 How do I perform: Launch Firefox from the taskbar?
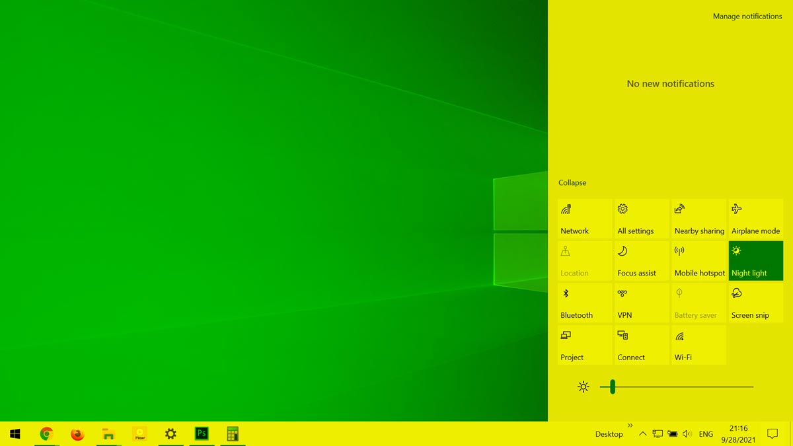(x=77, y=434)
